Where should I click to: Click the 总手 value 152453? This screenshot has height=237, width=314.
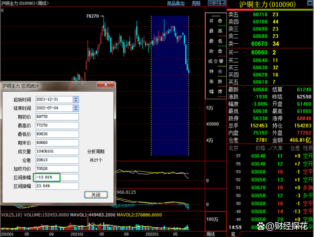click(259, 126)
